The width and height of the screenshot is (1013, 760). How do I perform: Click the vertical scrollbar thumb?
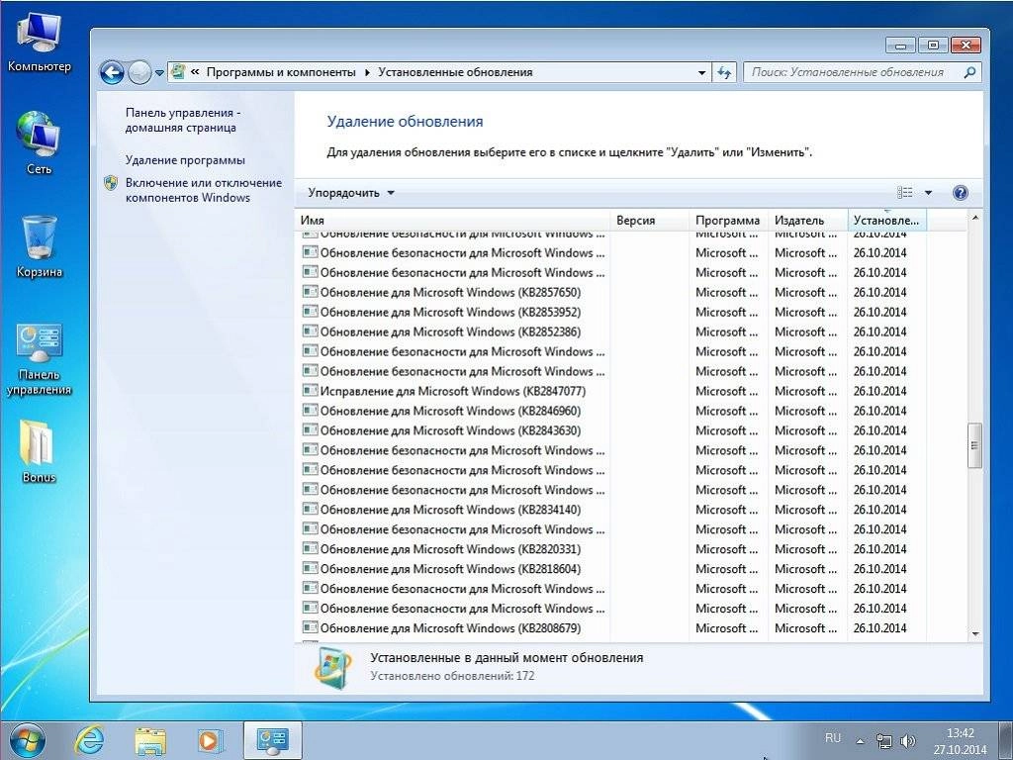tap(974, 445)
